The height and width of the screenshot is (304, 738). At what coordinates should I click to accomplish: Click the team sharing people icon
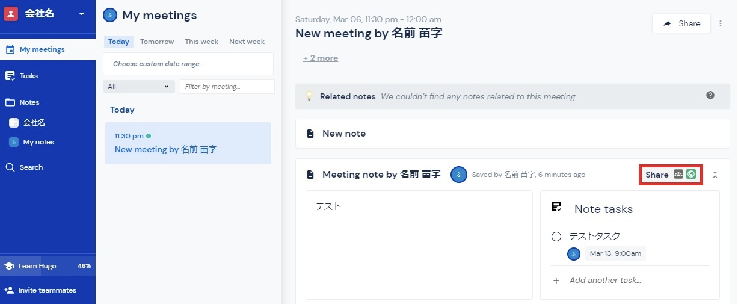point(678,174)
